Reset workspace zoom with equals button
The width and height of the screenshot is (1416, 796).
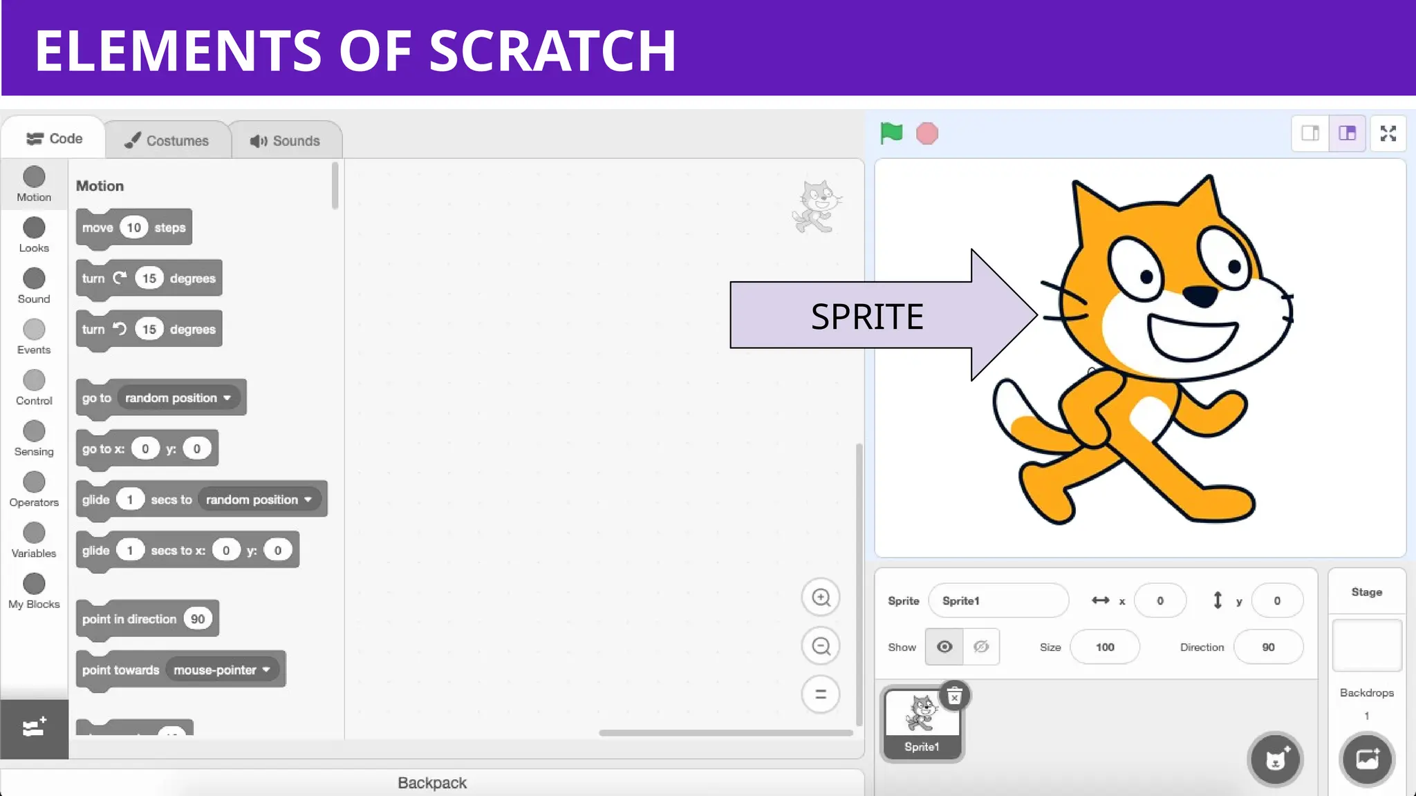click(x=821, y=694)
